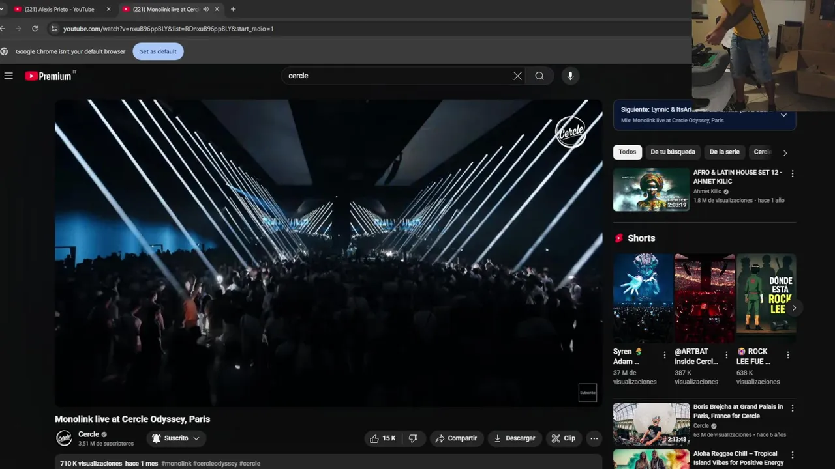Open more actions three-dot menu under video
Image resolution: width=835 pixels, height=469 pixels.
pos(594,438)
